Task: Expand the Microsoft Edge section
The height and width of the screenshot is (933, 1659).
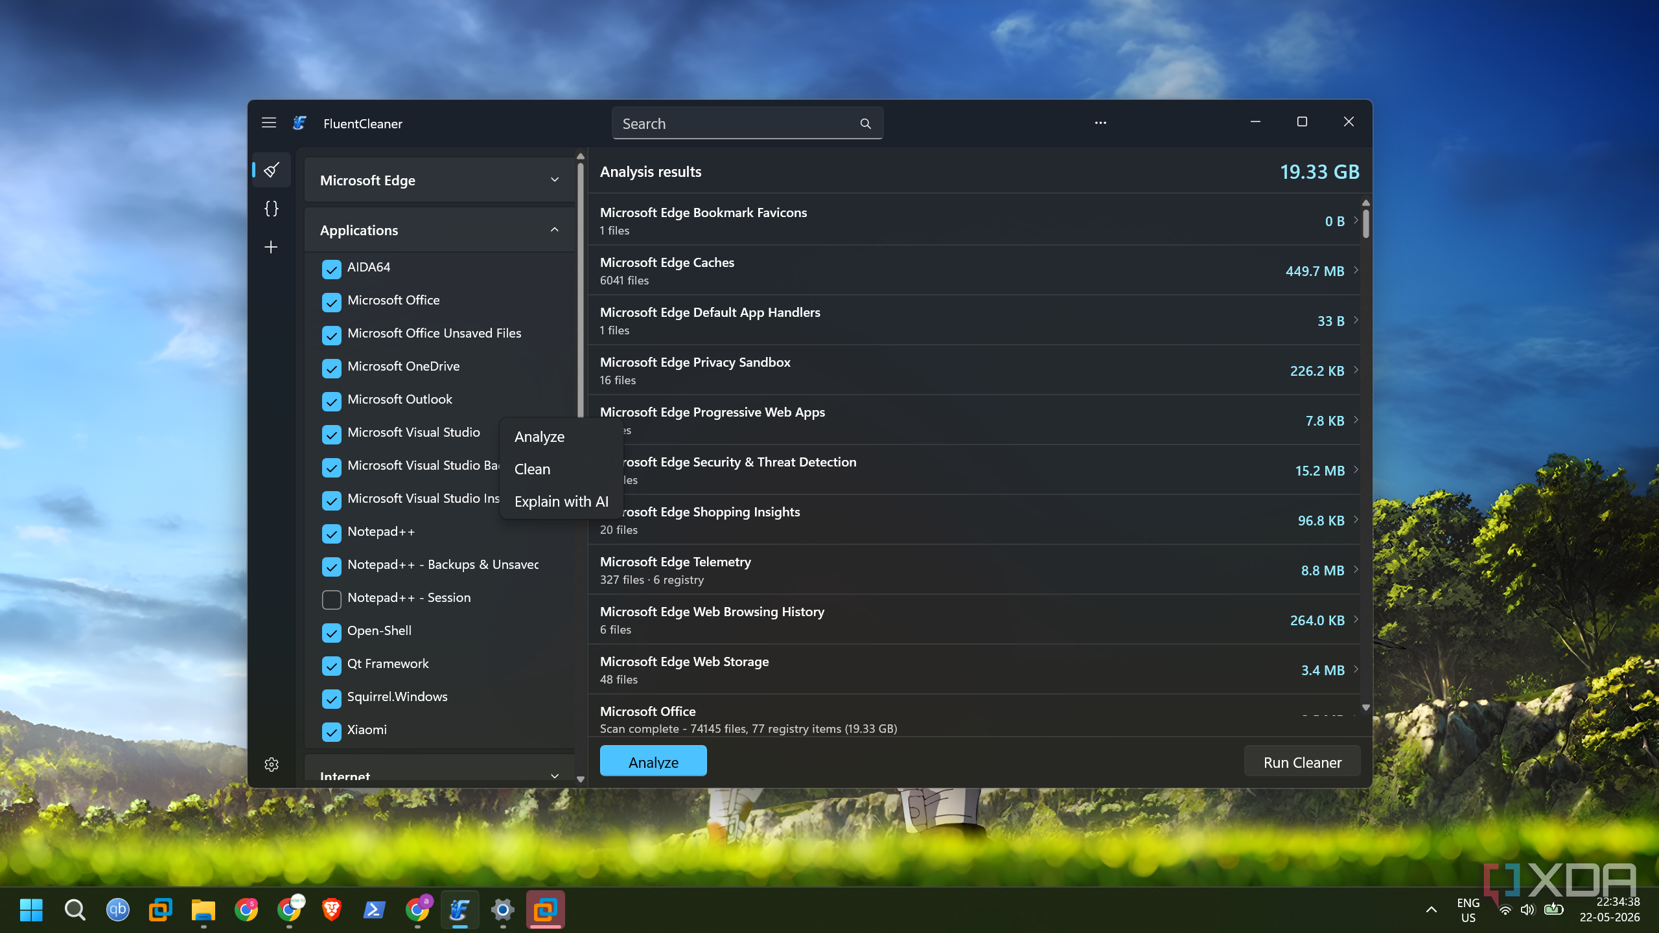Action: [439, 180]
